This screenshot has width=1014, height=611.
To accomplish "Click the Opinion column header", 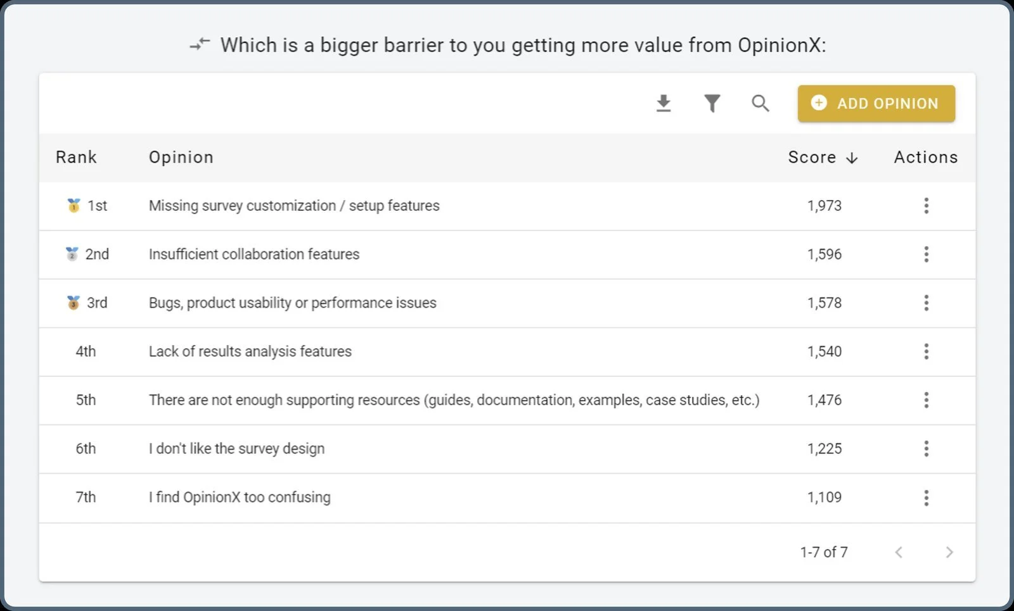I will pyautogui.click(x=181, y=157).
